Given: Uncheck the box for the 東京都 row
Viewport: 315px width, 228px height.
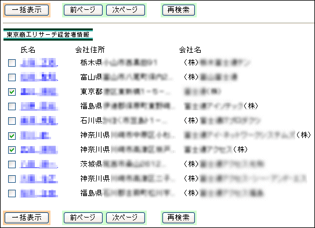Looking at the screenshot, I should [x=12, y=92].
